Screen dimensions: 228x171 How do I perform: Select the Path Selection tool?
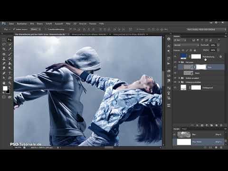point(4,78)
